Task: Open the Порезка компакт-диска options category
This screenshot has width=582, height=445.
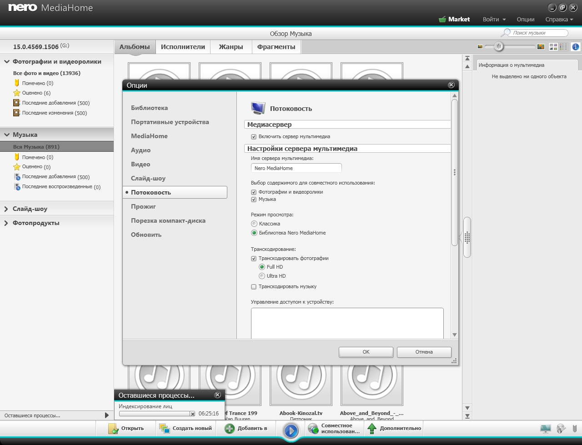Action: tap(168, 220)
